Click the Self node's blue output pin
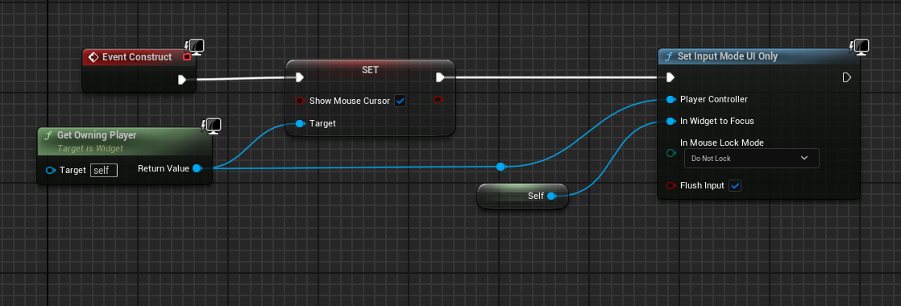This screenshot has height=306, width=901. point(551,196)
